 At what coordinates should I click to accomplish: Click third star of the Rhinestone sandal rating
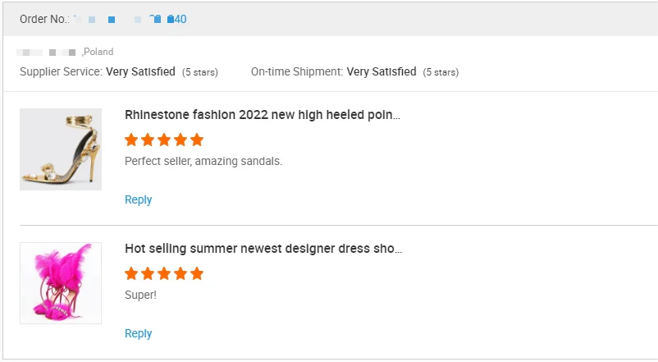tap(164, 140)
